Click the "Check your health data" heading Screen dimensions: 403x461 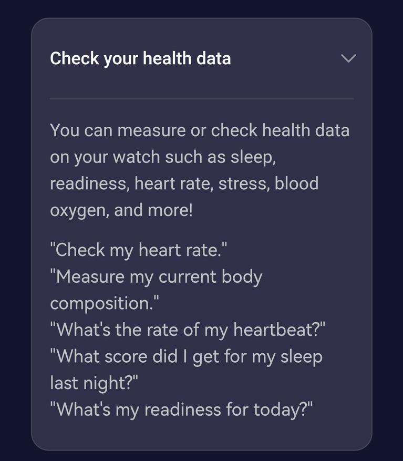[140, 58]
